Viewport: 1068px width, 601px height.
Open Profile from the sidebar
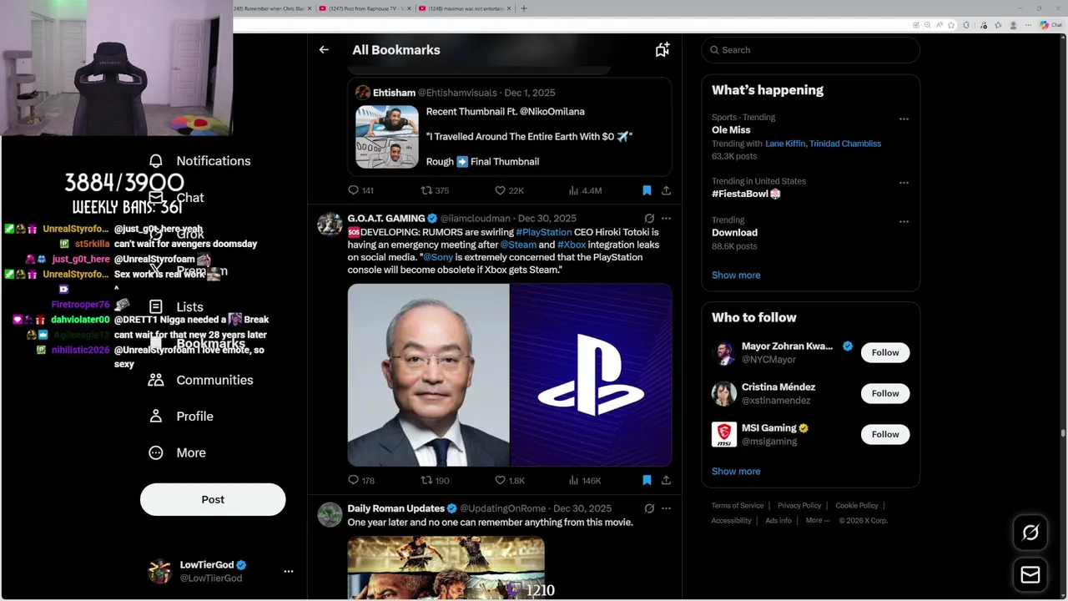(181, 416)
